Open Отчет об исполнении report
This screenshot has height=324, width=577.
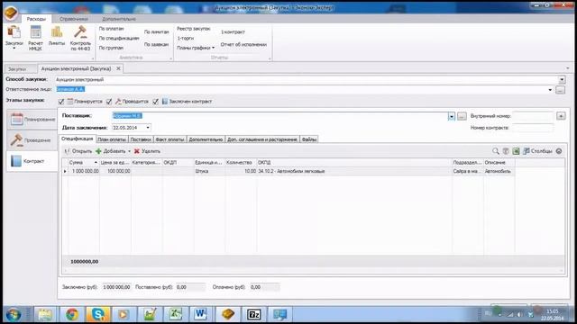[243, 44]
